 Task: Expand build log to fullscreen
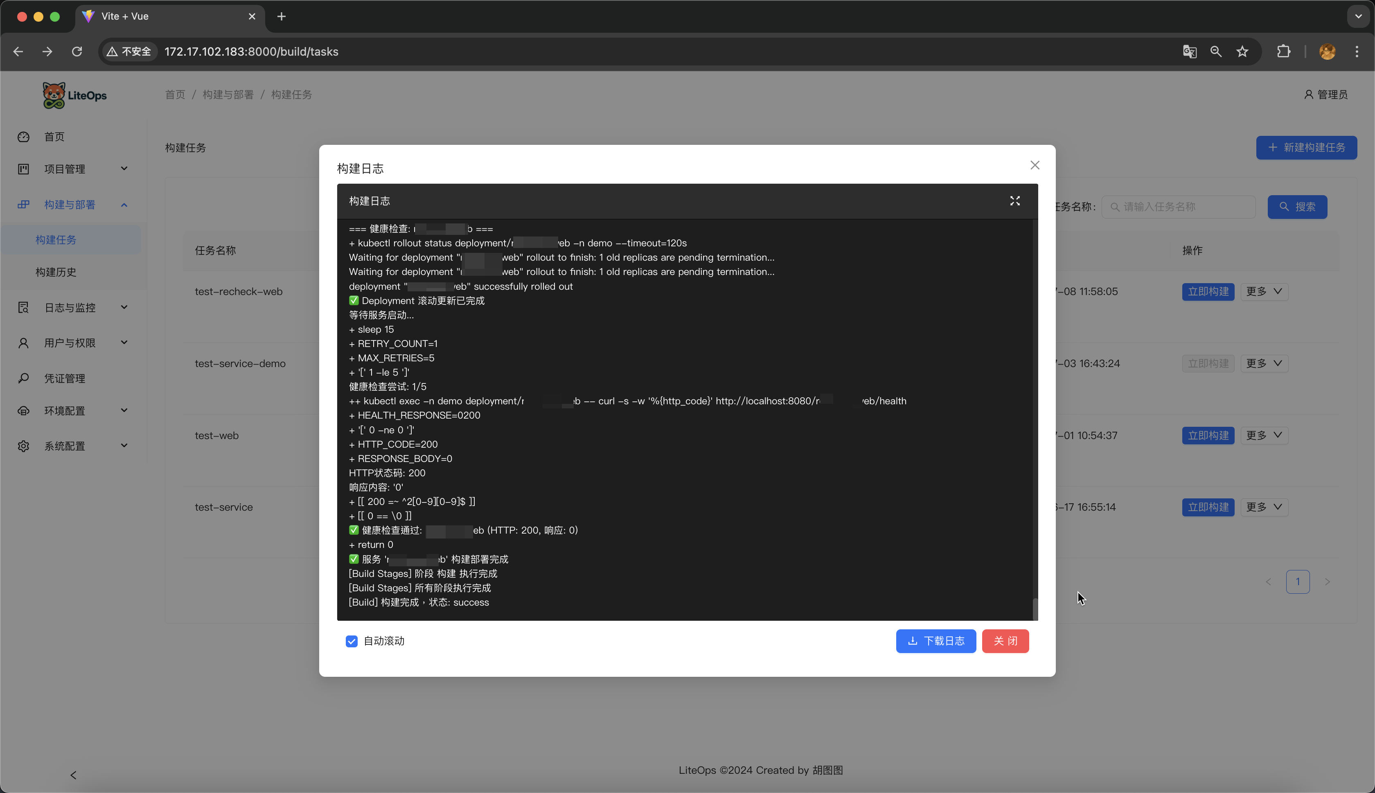tap(1014, 201)
